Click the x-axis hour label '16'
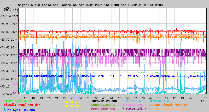The width and height of the screenshot is (209, 112). coord(206,98)
